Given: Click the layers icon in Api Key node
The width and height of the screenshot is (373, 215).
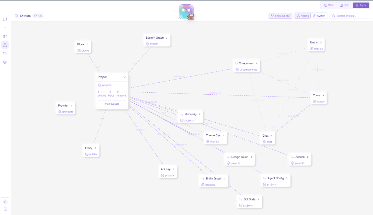Looking at the screenshot, I should click(x=163, y=176).
